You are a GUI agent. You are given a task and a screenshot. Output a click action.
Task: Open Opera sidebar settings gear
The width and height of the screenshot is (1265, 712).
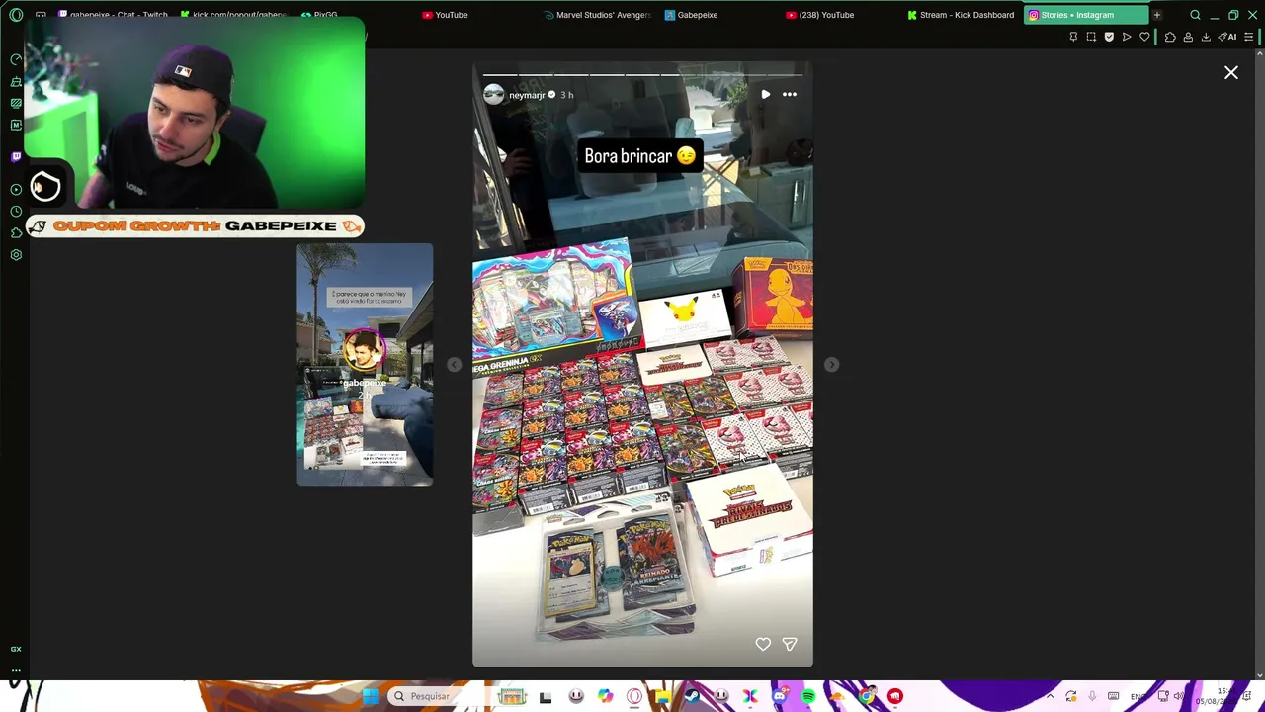pos(16,255)
